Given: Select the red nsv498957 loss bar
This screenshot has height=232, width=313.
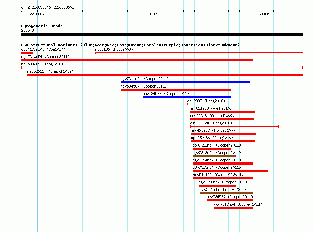Looking at the screenshot, I should (x=223, y=134).
